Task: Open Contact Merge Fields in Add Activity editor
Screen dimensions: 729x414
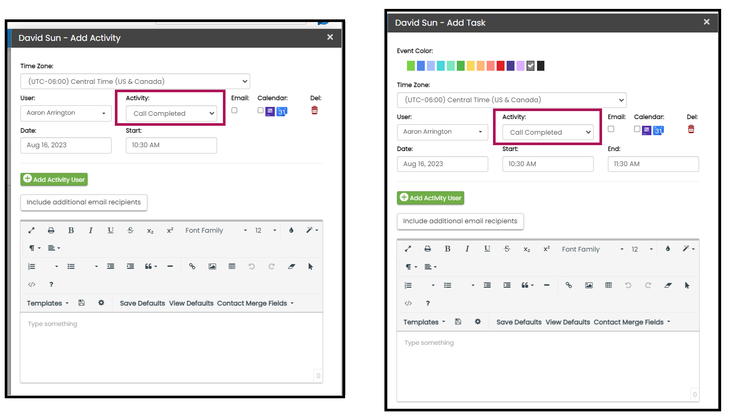Action: (x=255, y=303)
